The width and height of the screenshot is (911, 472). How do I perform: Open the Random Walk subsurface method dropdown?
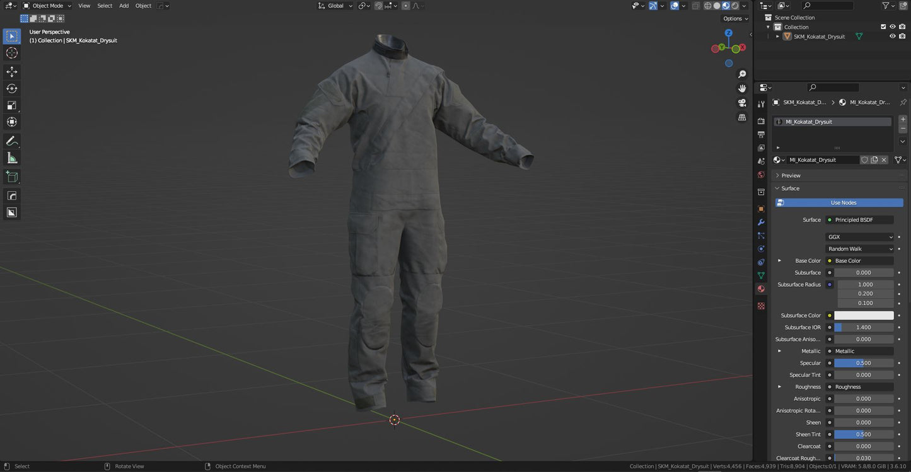(860, 248)
